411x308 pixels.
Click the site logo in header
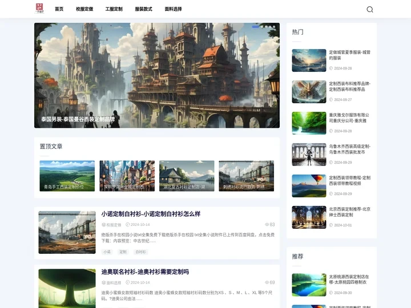click(x=39, y=9)
